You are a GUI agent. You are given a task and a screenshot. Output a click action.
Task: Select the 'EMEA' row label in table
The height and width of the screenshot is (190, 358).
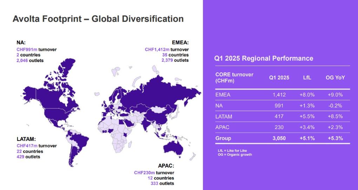pos(223,95)
